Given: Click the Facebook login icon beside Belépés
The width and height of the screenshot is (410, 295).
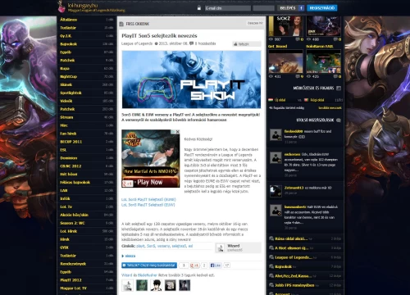Looking at the screenshot, I should (301, 8).
